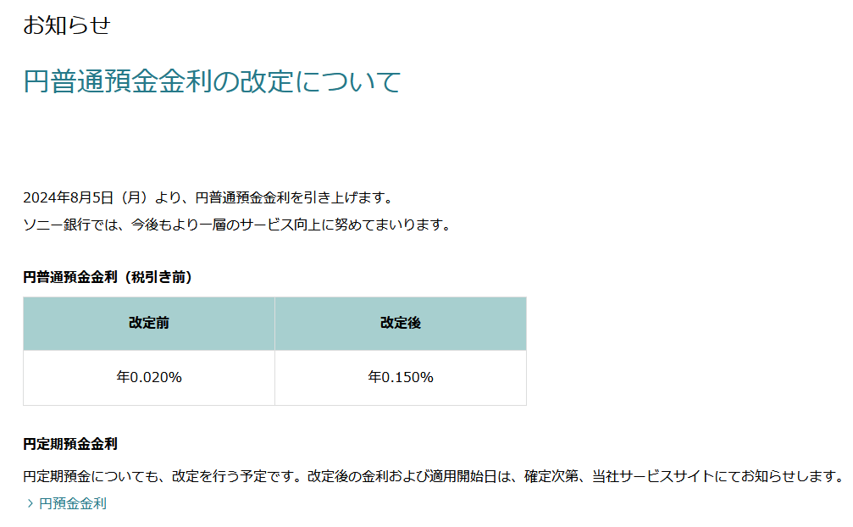Click the お知らせ heading
Screen dimensions: 853x527
click(x=66, y=25)
